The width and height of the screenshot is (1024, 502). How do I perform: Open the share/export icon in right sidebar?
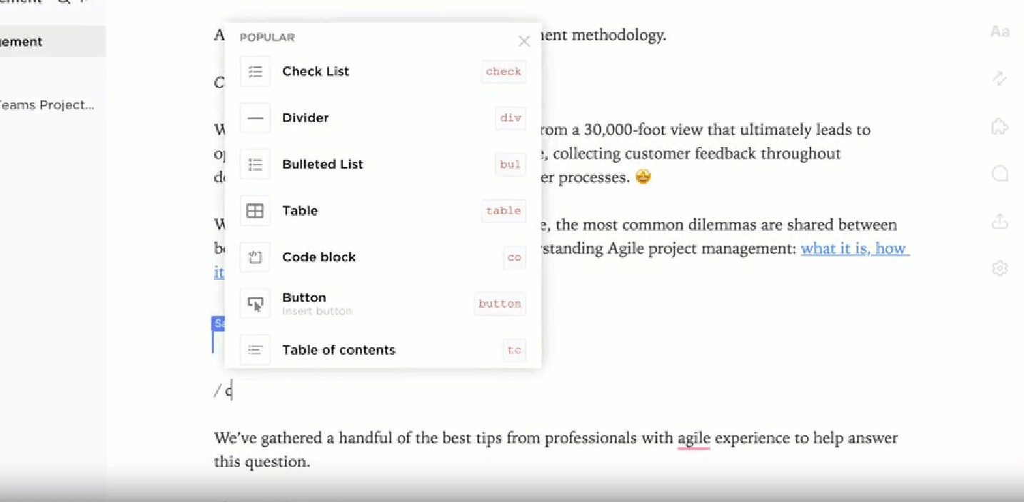(x=999, y=221)
